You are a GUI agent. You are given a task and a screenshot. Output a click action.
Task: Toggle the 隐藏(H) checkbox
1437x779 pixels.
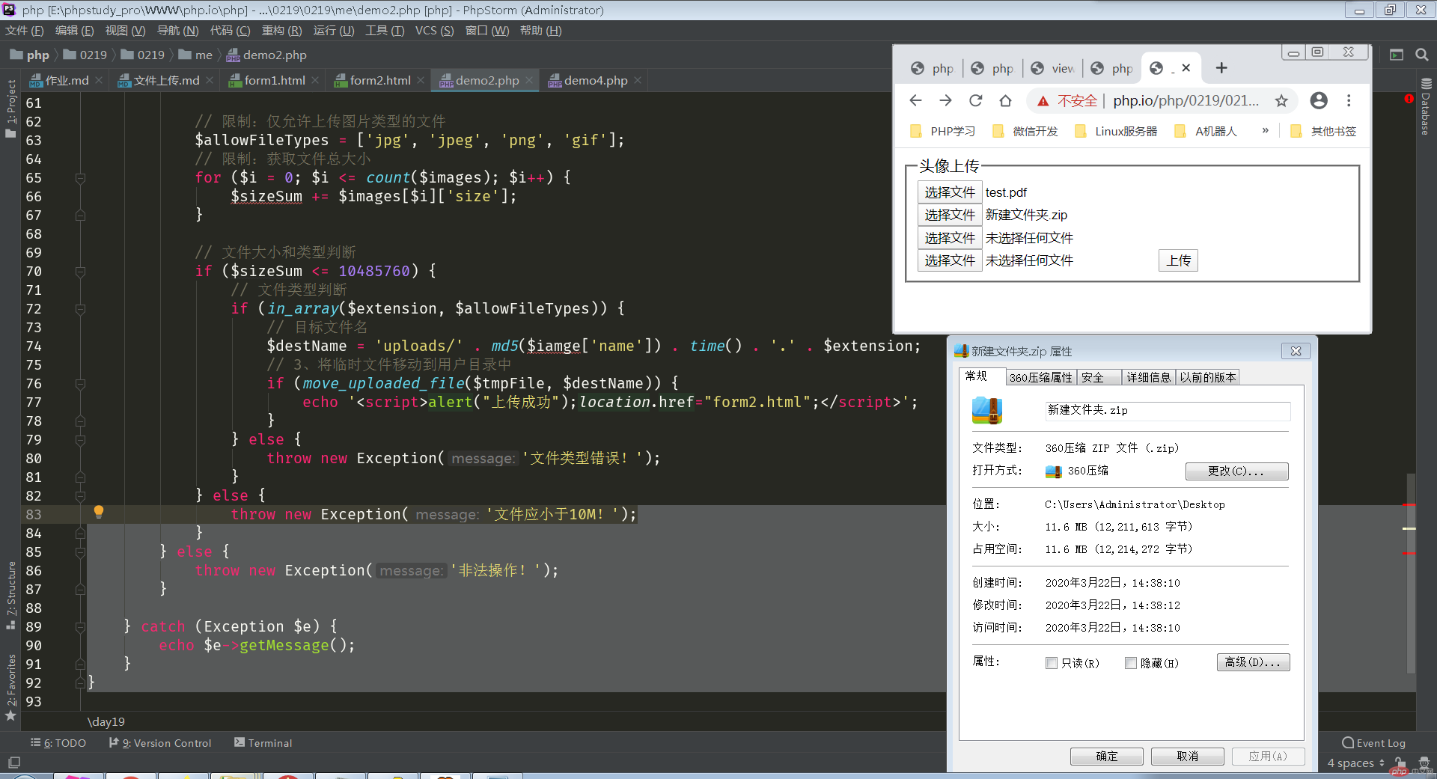click(1131, 663)
